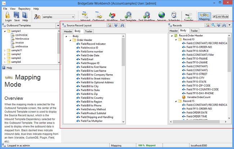The height and width of the screenshot is (149, 234).
Task: Open Help from the toolbar
Action: 25,17
